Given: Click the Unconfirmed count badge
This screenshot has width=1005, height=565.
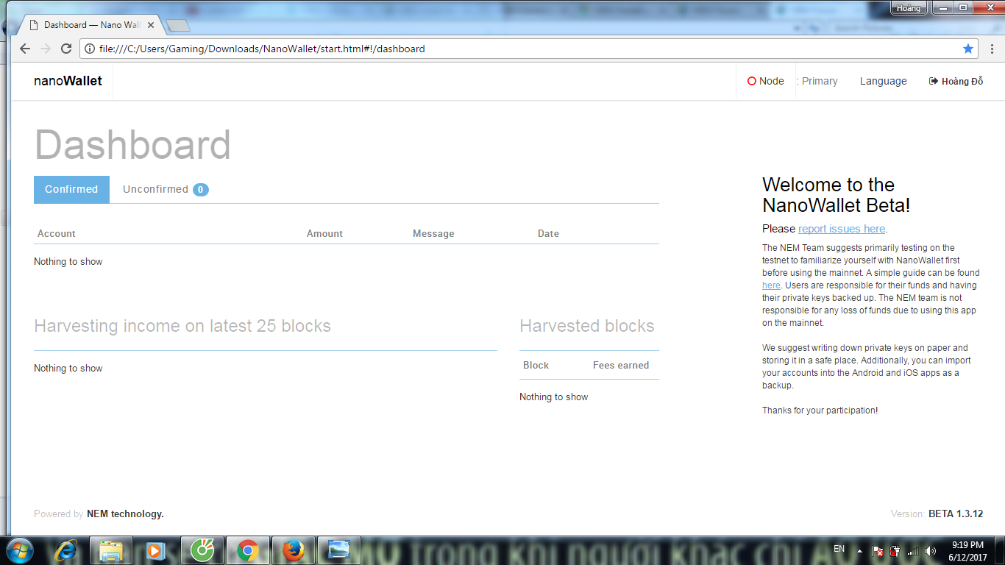Looking at the screenshot, I should click(x=201, y=190).
